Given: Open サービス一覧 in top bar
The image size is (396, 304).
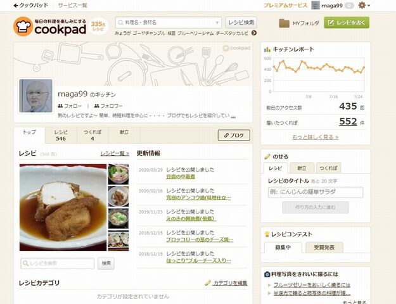Looking at the screenshot, I should [x=72, y=5].
